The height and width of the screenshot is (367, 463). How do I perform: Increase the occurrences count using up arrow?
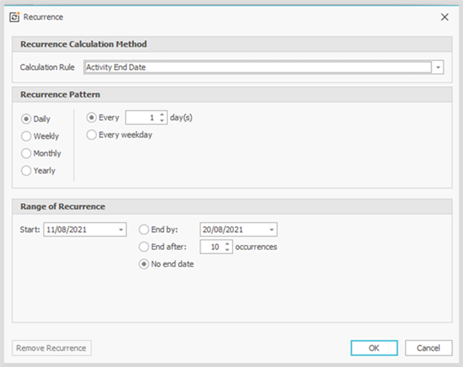tap(227, 244)
